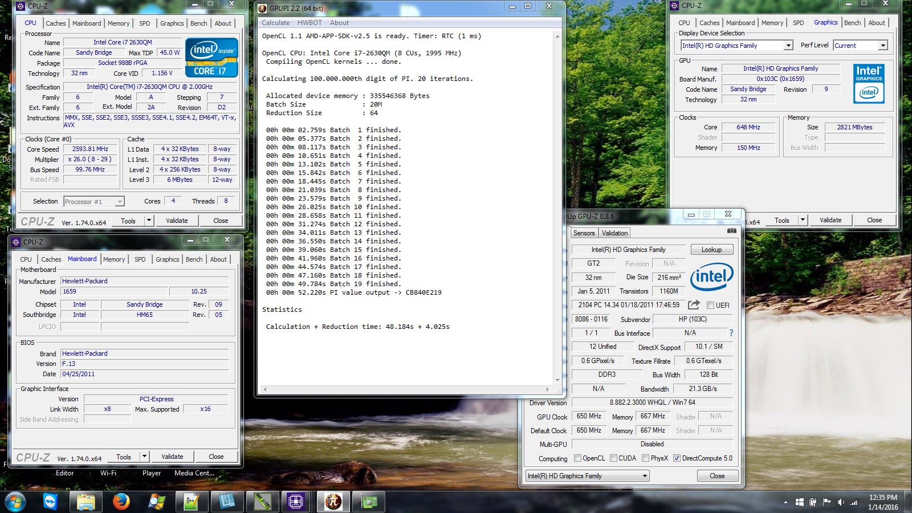The image size is (912, 513).
Task: Click Tools button in Graphics CPU-Z window
Action: (782, 220)
